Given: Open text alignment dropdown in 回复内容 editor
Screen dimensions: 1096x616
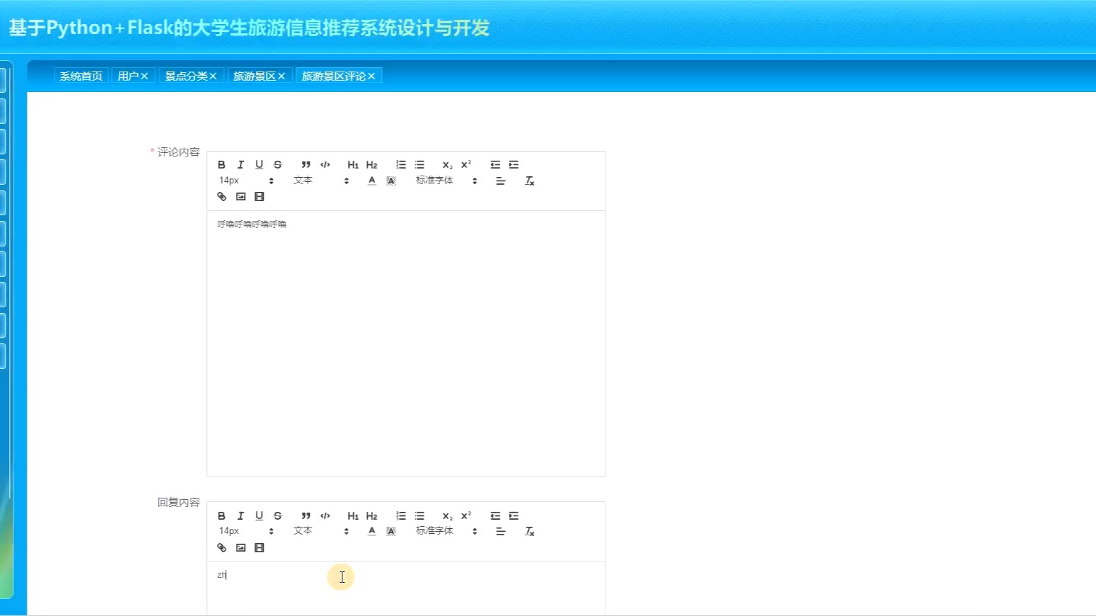Looking at the screenshot, I should click(x=501, y=532).
